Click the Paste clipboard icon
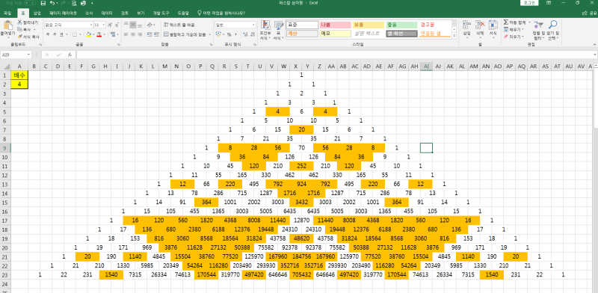Viewport: 598px width, 293px height. (x=8, y=25)
